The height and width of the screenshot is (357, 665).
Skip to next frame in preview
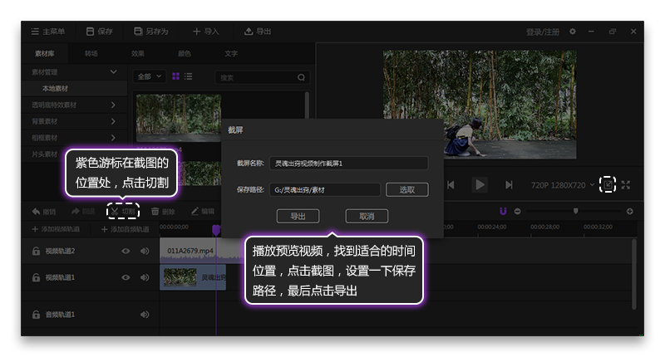pos(508,184)
